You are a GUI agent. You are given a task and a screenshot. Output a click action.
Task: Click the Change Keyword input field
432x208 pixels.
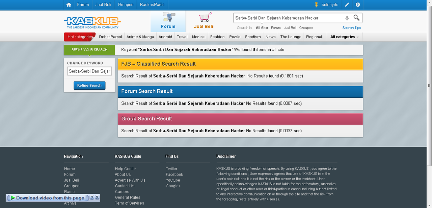(x=89, y=71)
